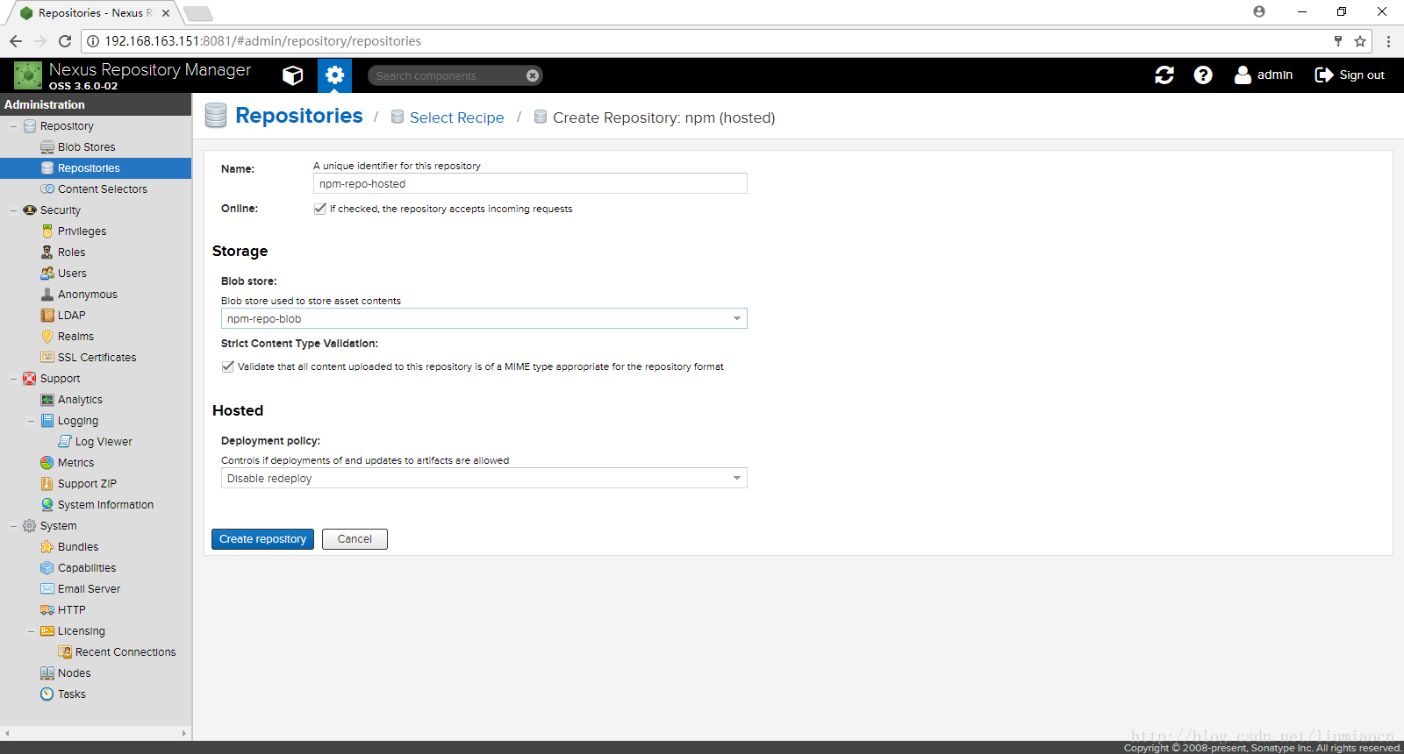Viewport: 1404px width, 754px height.
Task: Click the Chrome profile icon in the title bar
Action: (1259, 11)
